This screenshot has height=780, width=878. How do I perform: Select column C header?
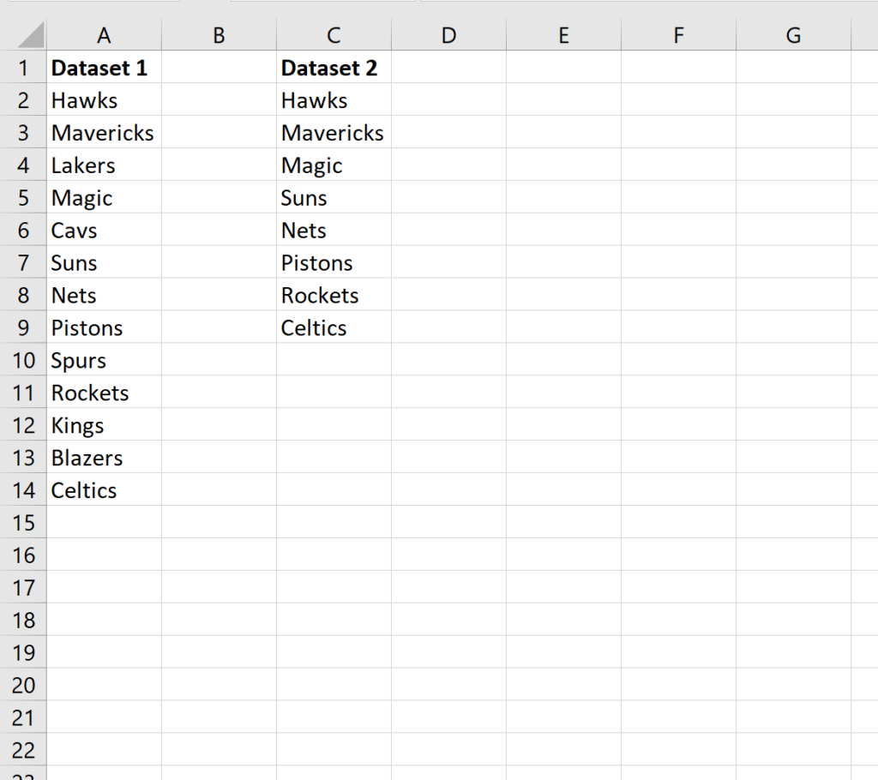pos(334,34)
